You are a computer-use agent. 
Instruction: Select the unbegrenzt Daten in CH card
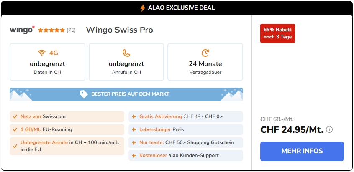tap(47, 62)
